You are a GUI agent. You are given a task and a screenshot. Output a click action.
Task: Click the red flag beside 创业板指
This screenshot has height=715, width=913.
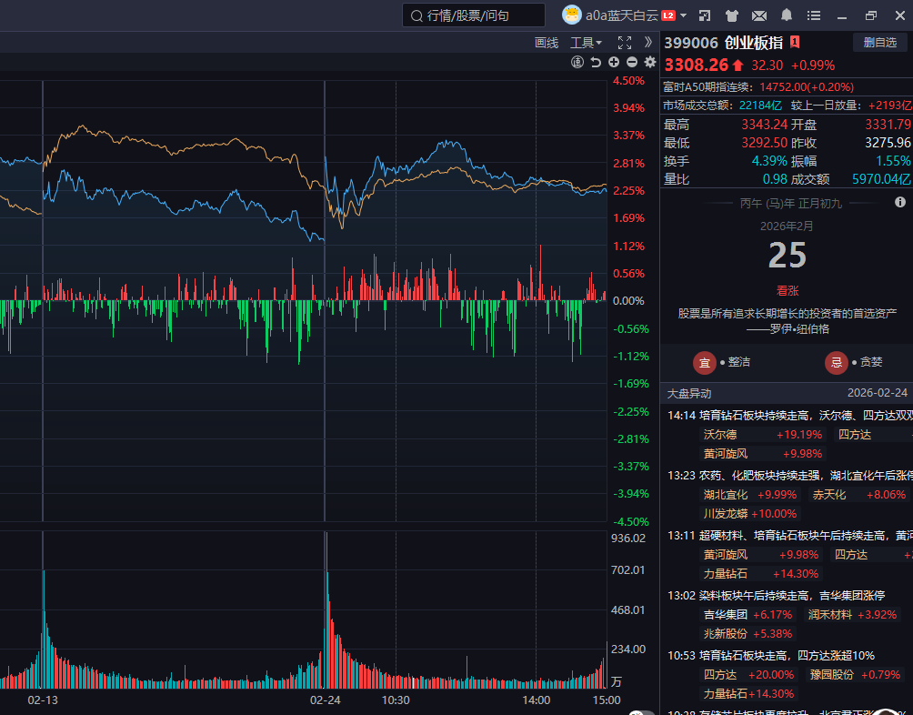(x=795, y=42)
